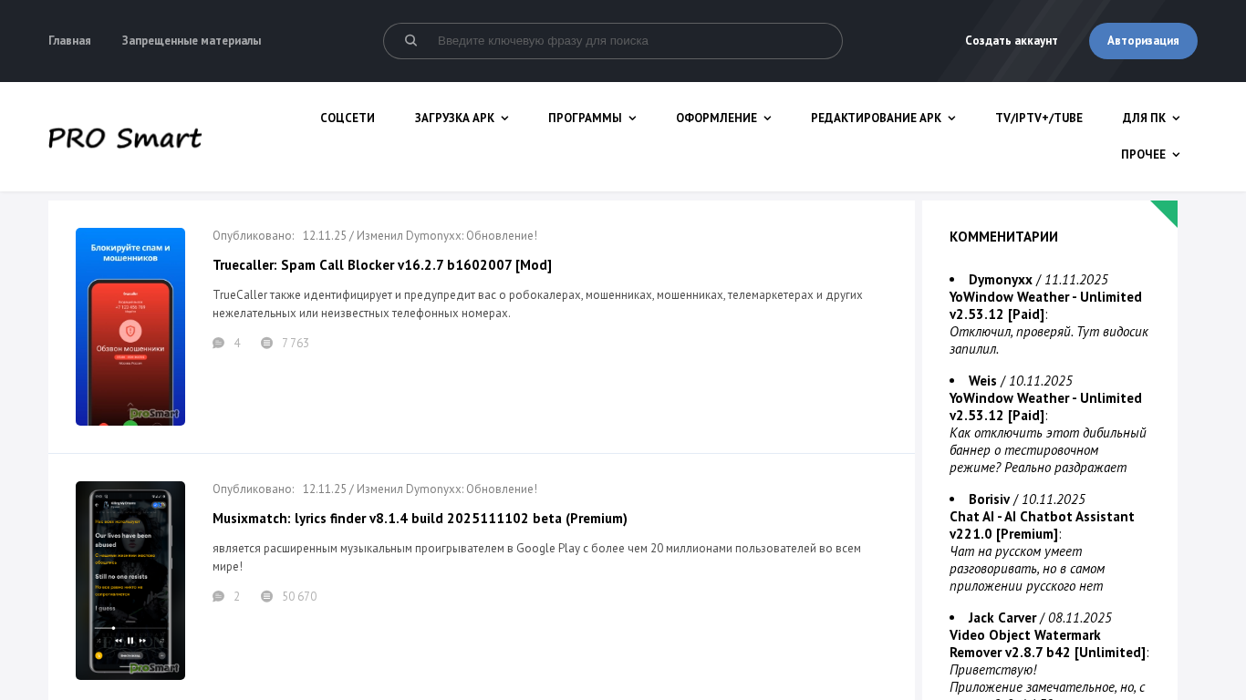Click Truecaller post comments bubble icon

tap(218, 344)
